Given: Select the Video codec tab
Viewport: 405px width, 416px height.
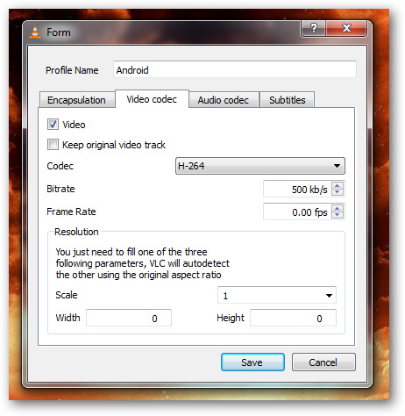Looking at the screenshot, I should [152, 99].
